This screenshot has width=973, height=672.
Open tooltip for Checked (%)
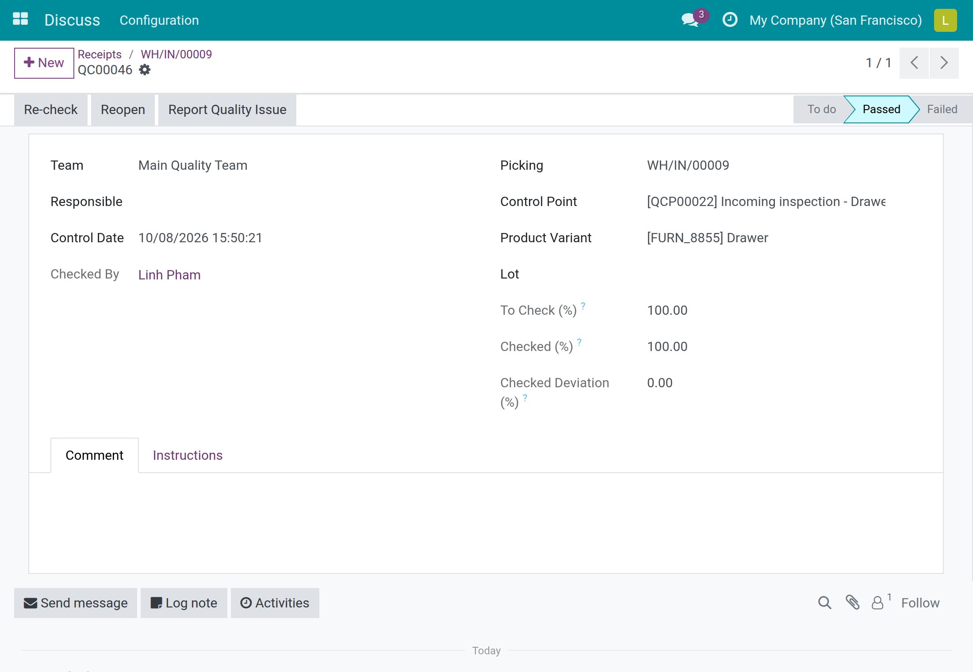579,342
